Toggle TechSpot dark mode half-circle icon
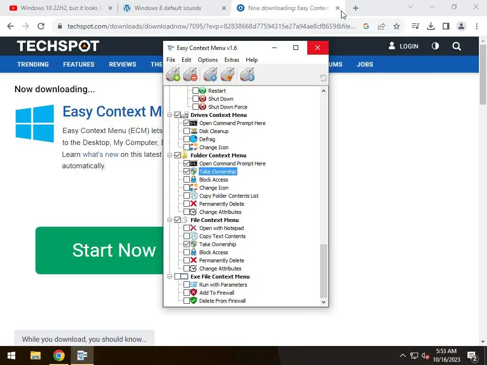 [436, 46]
